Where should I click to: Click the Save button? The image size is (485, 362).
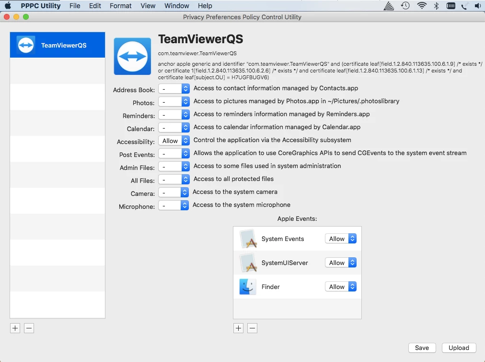[422, 348]
